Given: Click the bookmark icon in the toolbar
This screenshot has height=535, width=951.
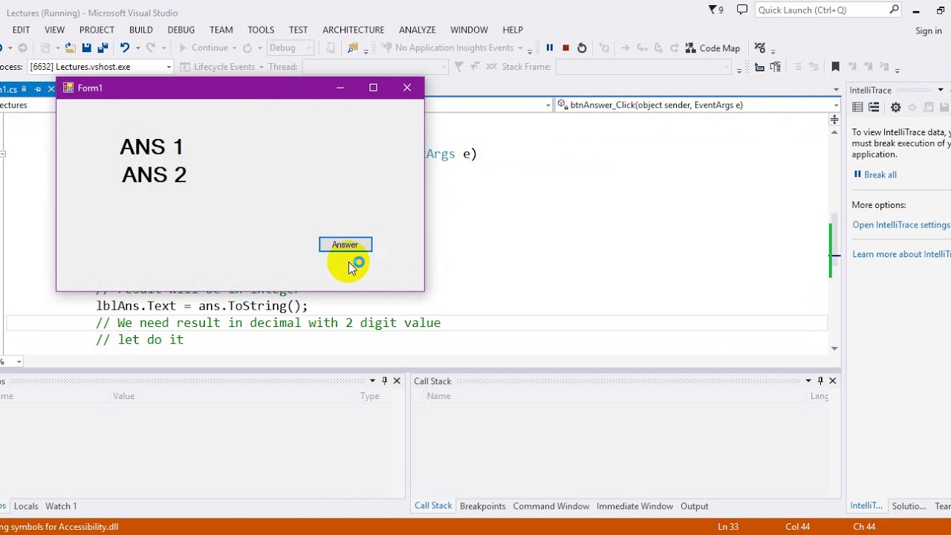Looking at the screenshot, I should (x=835, y=67).
